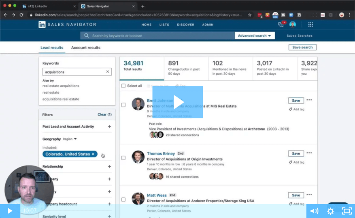
Task: Click the search magnifier icon
Action: pos(87,36)
